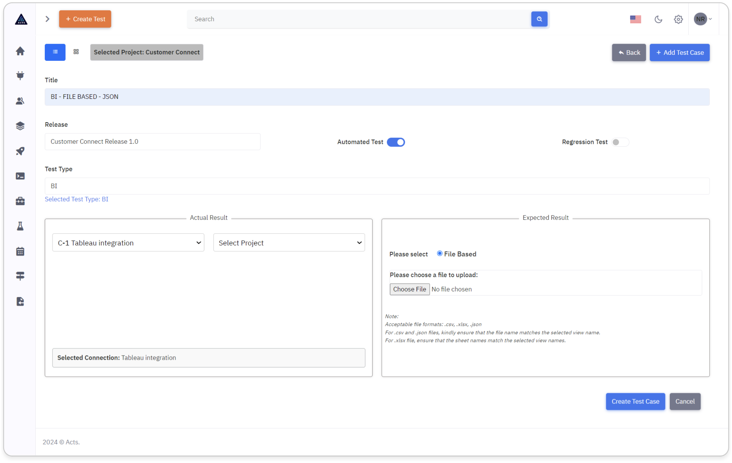Open the users sidebar icon
This screenshot has width=732, height=463.
20,101
